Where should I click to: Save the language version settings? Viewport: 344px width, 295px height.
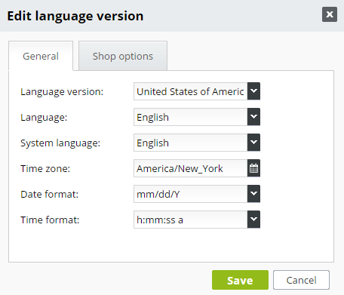coord(240,280)
